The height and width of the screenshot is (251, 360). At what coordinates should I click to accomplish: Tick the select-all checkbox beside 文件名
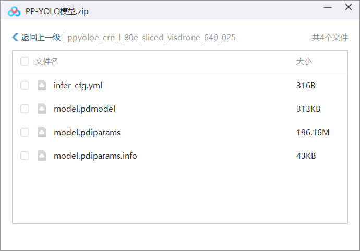(25, 61)
